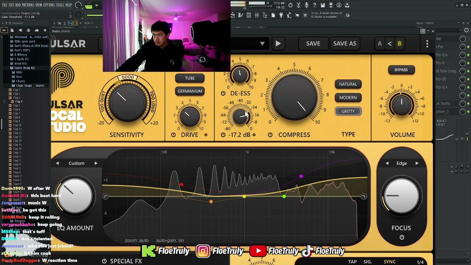Click the floppy disk save icon
This screenshot has height=265, width=471.
[323, 5]
